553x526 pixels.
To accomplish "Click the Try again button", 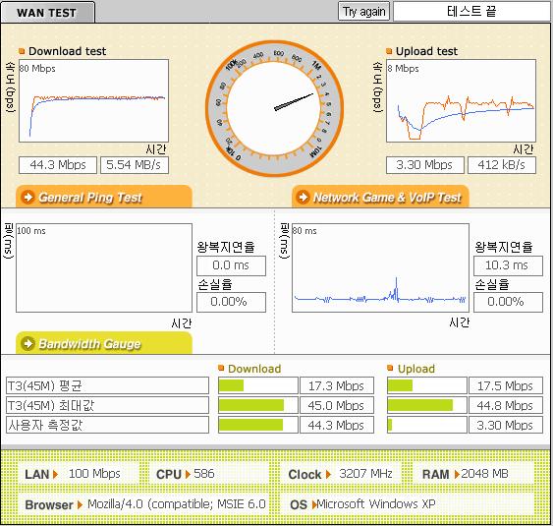I will pos(363,11).
